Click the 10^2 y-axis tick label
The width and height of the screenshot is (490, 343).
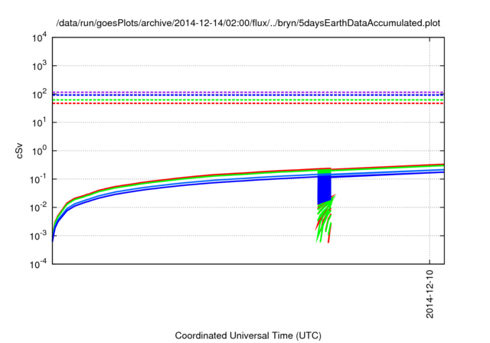40,93
